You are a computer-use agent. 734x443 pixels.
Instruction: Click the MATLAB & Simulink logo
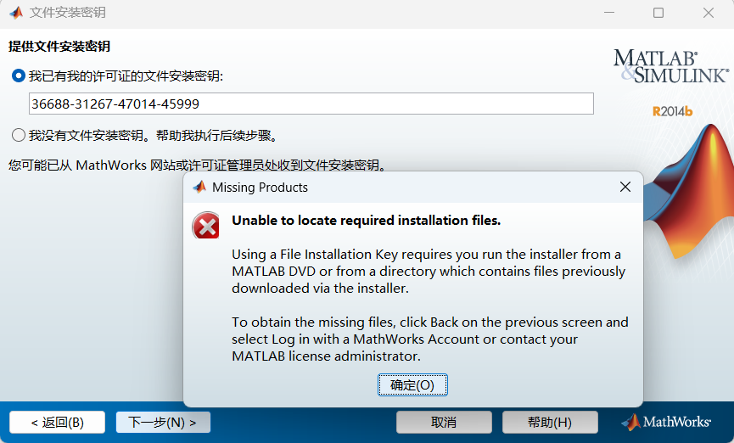[670, 66]
